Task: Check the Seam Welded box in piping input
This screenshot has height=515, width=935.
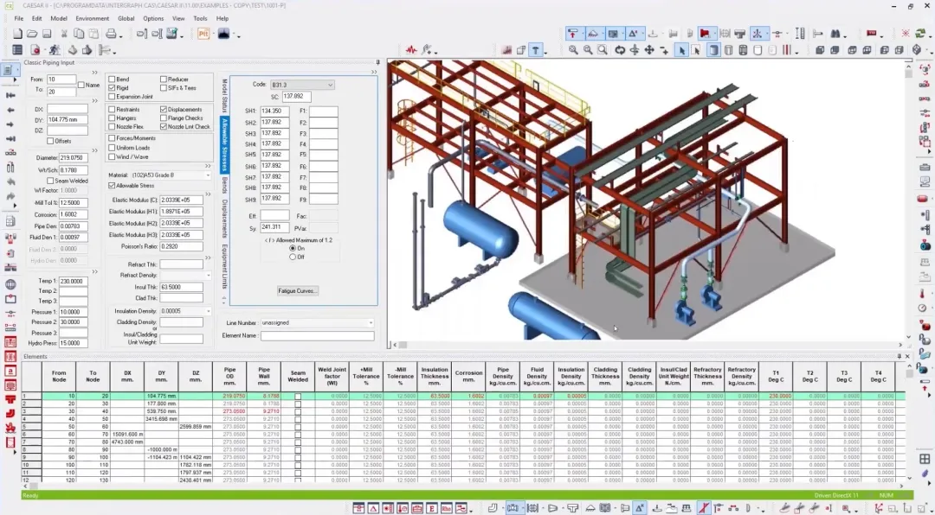Action: (51, 181)
